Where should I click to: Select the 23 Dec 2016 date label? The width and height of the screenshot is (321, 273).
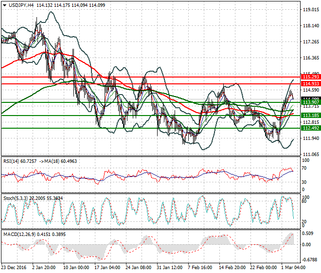[14, 268]
